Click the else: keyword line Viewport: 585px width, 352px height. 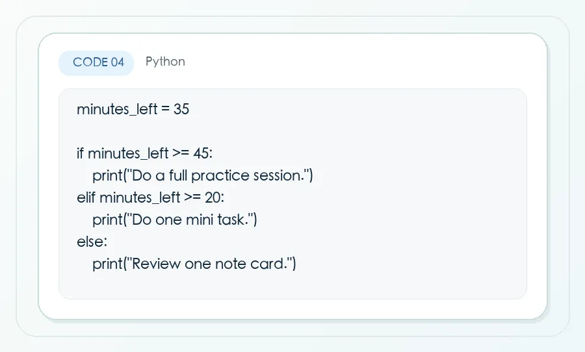click(x=92, y=241)
